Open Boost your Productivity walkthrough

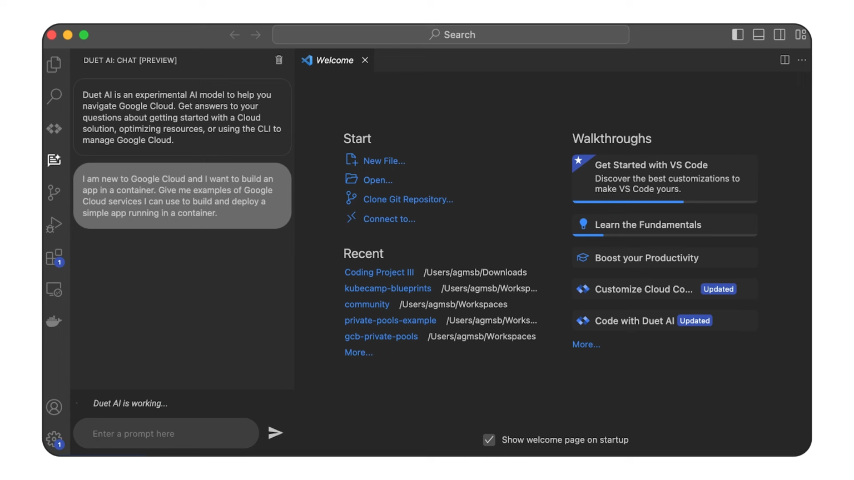pyautogui.click(x=665, y=258)
